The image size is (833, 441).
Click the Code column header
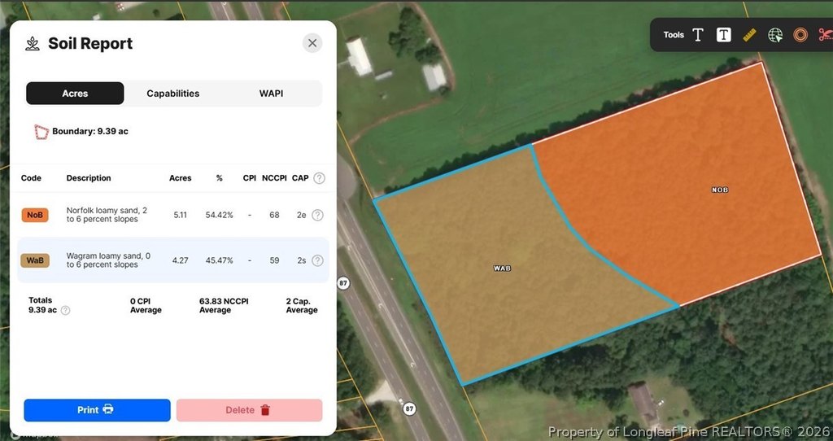click(x=31, y=178)
